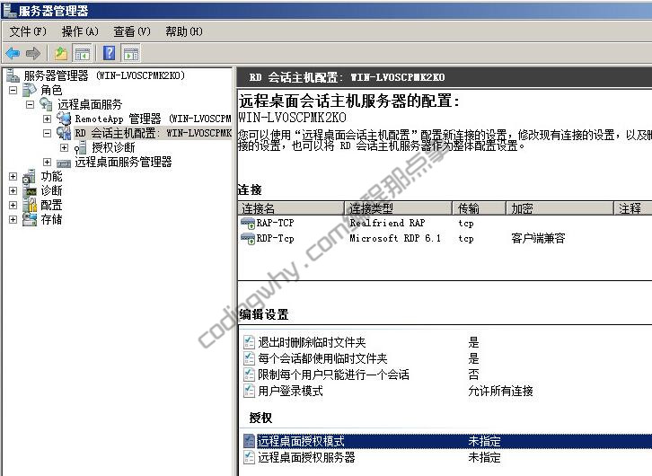This screenshot has height=476, width=652.
Task: Click the RAP-TCP connection icon
Action: [x=248, y=224]
